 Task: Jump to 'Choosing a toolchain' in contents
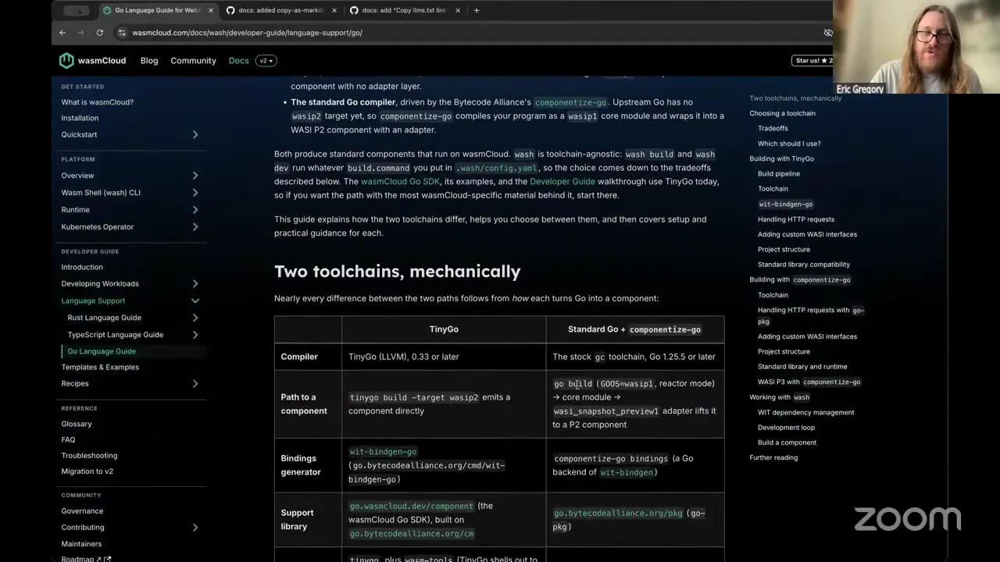[782, 113]
